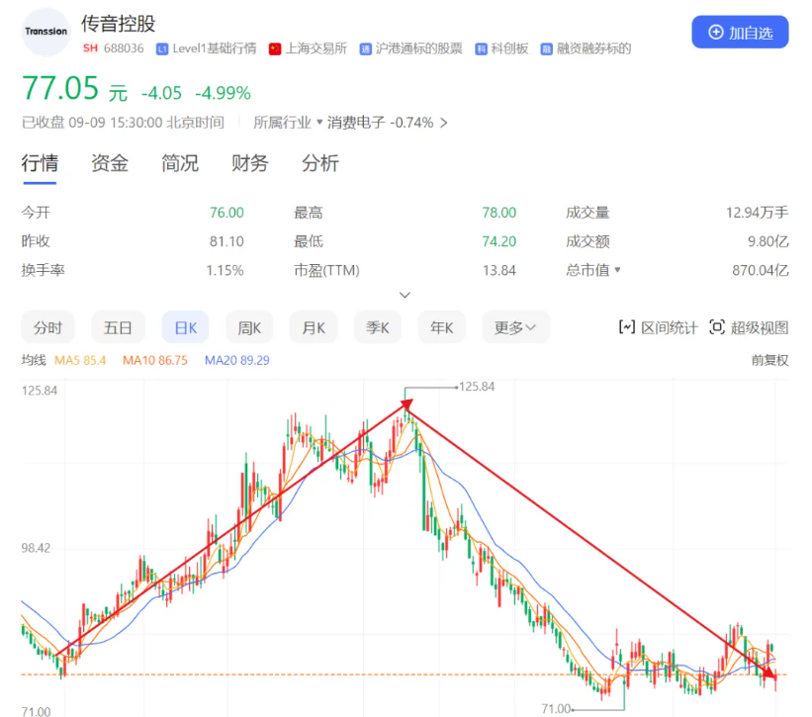Click the 成交量 value 12.94万手
Image resolution: width=812 pixels, height=717 pixels.
click(x=757, y=213)
